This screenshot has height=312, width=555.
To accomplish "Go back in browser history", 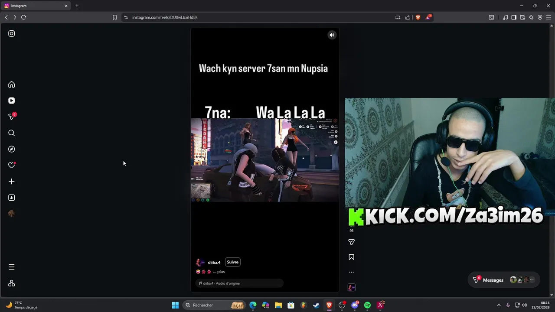I will [7, 17].
